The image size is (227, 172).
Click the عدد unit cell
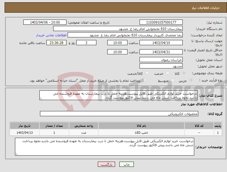pyautogui.click(x=84, y=133)
